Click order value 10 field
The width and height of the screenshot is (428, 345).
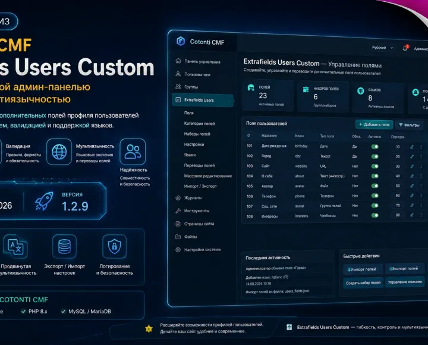[398, 147]
